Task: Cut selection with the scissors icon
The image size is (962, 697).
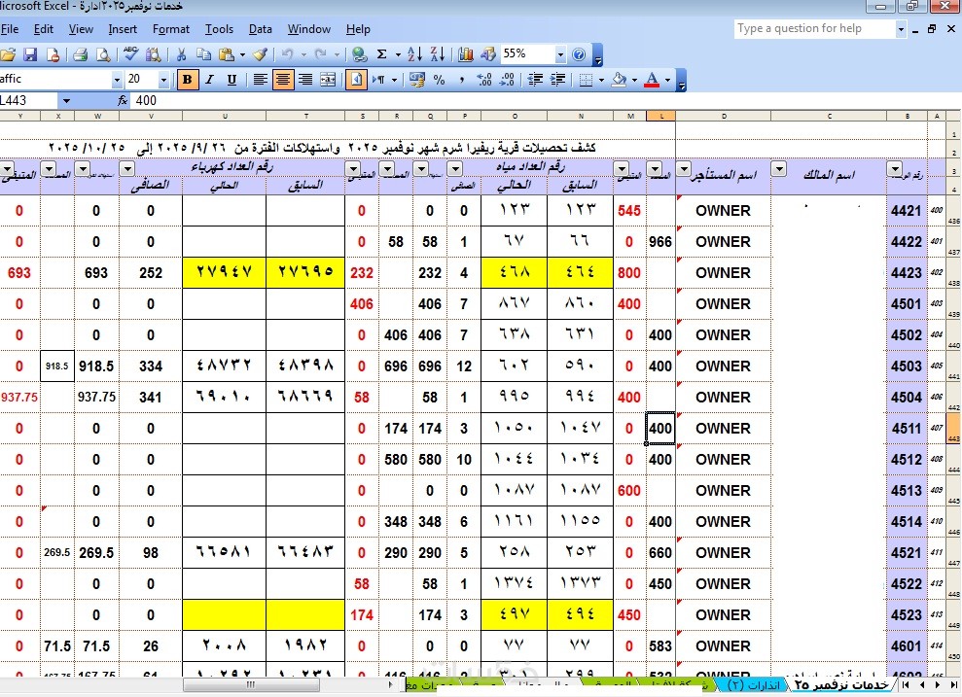Action: click(x=181, y=54)
